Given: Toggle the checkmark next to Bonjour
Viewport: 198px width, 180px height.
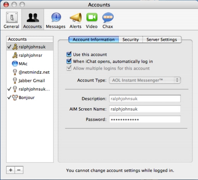Looking at the screenshot, I should [x=9, y=97].
